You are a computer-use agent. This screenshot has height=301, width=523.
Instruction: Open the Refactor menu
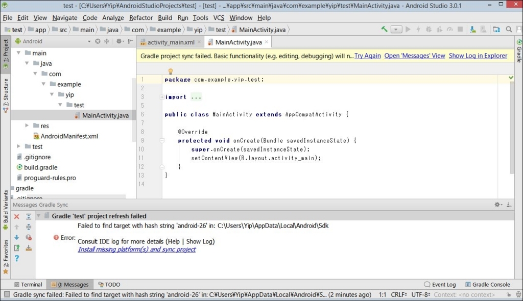(141, 18)
